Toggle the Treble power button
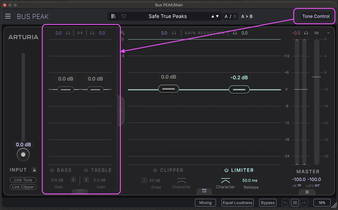This screenshot has height=210, width=338. pyautogui.click(x=86, y=170)
